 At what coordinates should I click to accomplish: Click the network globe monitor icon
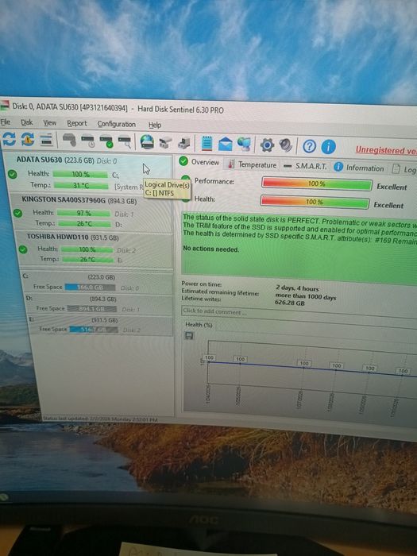244,144
